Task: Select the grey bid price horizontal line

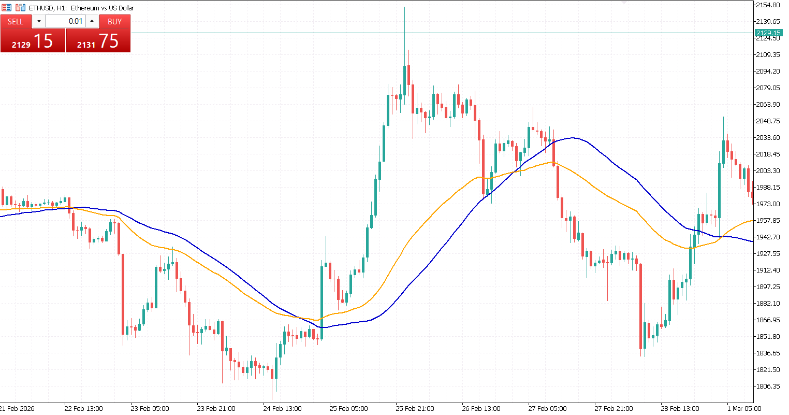Action: coord(440,33)
